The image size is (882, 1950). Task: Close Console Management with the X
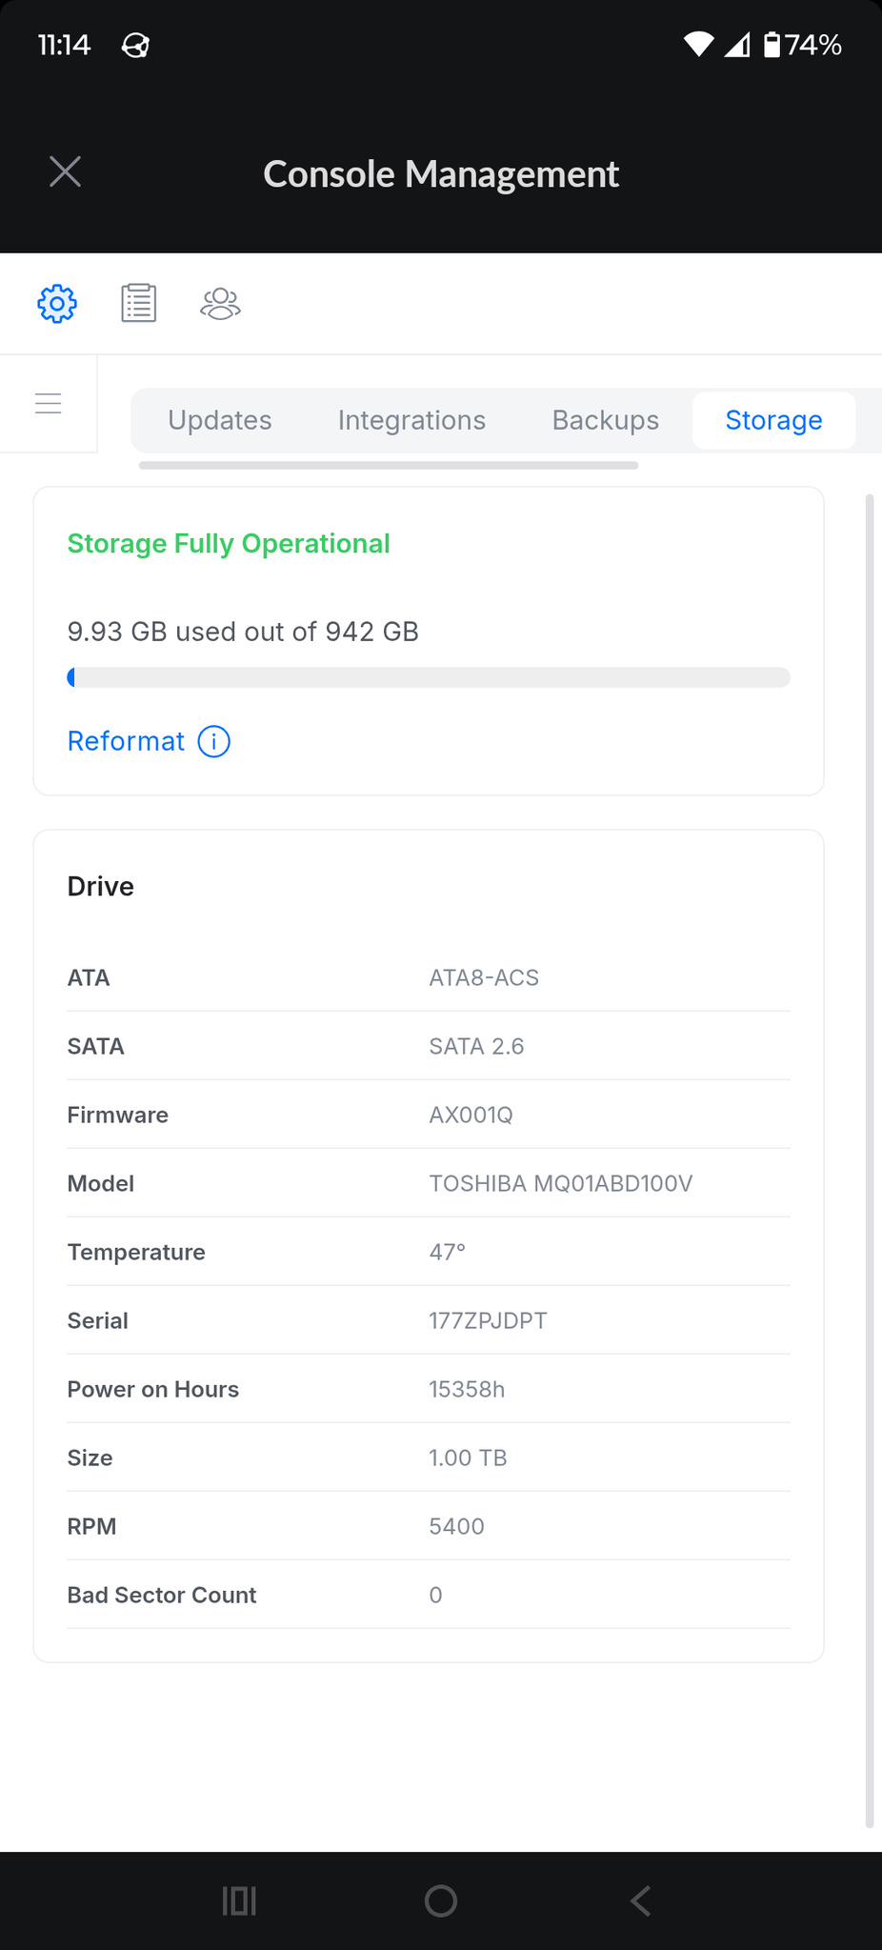click(x=65, y=172)
